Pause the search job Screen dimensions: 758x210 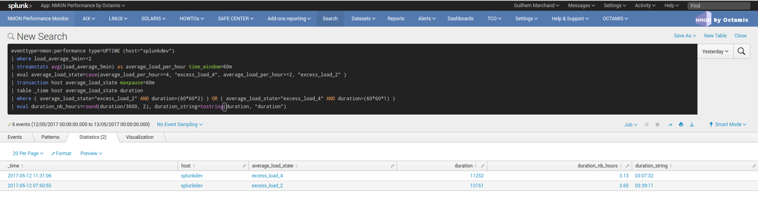[x=646, y=124]
